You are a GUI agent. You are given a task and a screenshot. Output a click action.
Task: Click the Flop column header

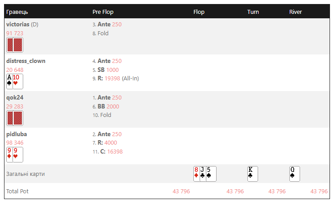199,12
